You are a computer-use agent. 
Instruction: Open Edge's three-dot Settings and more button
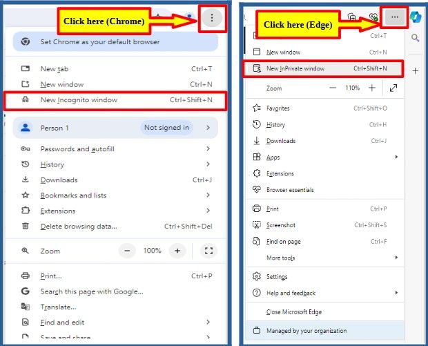(x=394, y=17)
